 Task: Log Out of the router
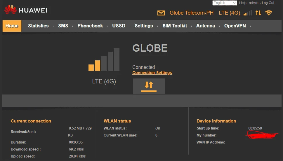(x=268, y=3)
